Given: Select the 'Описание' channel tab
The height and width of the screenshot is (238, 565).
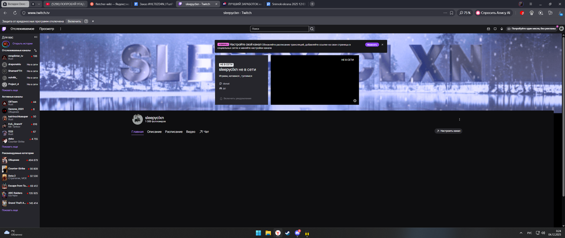Looking at the screenshot, I should tap(154, 132).
